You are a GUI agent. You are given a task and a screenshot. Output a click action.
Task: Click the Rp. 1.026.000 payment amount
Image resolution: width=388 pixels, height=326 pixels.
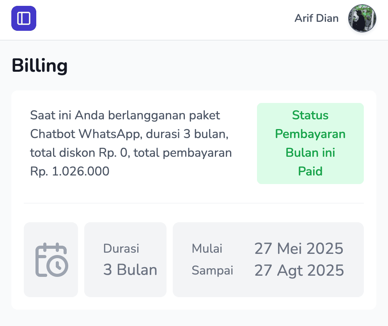(x=69, y=171)
